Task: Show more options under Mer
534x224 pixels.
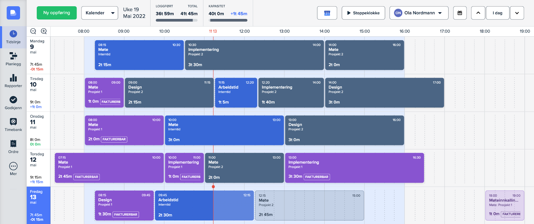Action: [x=13, y=169]
